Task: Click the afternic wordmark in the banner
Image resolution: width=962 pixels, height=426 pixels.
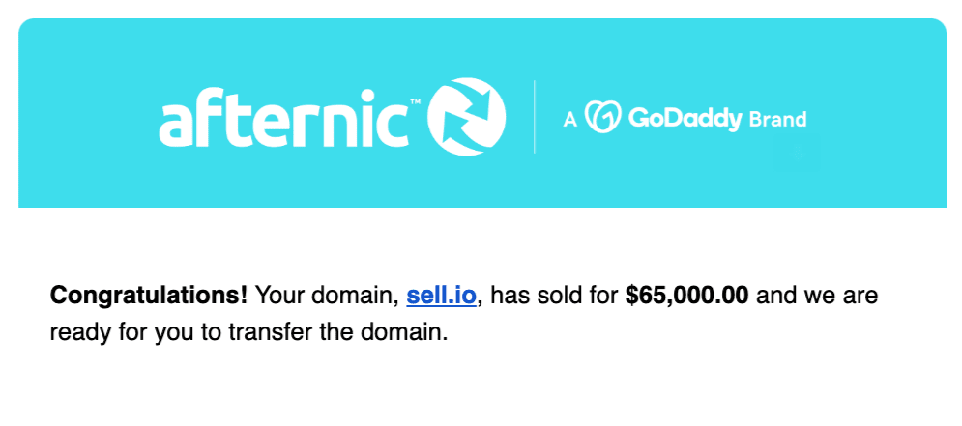Action: click(x=284, y=118)
